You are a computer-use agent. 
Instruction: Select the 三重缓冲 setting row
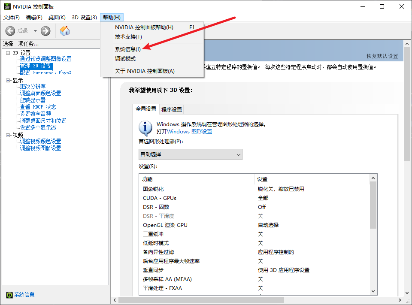pyautogui.click(x=254, y=234)
